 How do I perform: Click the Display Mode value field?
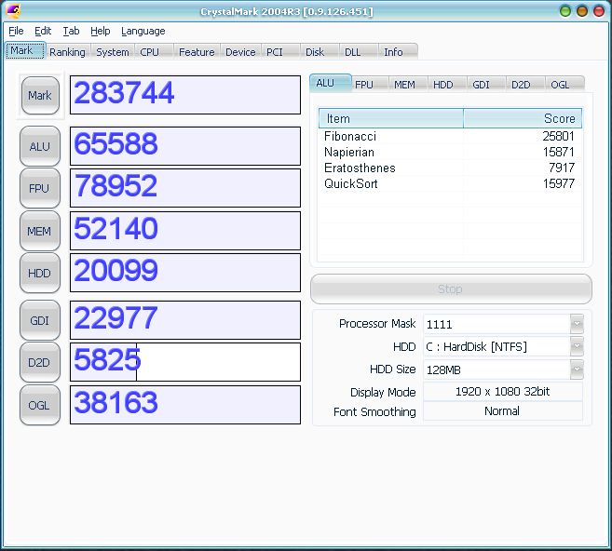(x=503, y=392)
